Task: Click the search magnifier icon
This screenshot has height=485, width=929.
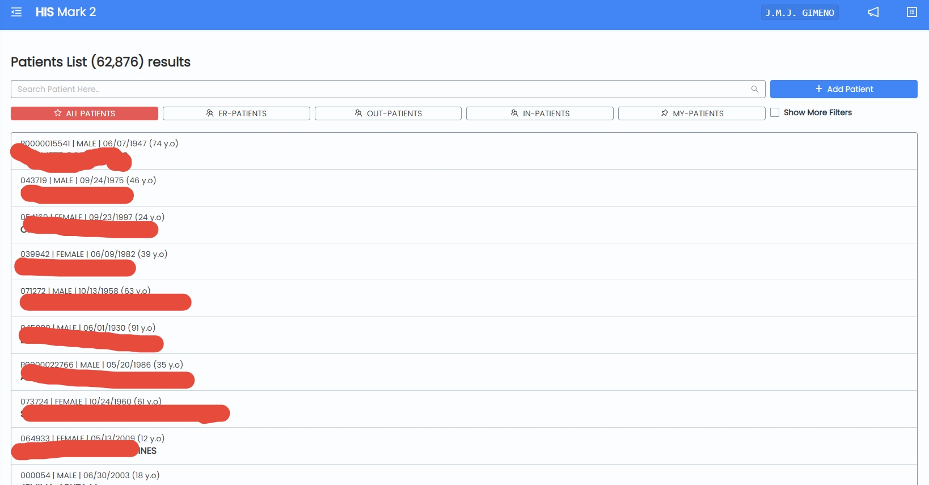Action: [754, 89]
